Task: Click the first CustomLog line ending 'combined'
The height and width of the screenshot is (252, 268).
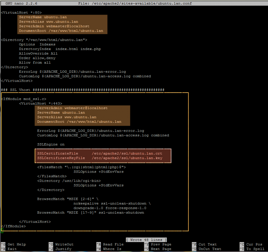Action: (x=85, y=76)
